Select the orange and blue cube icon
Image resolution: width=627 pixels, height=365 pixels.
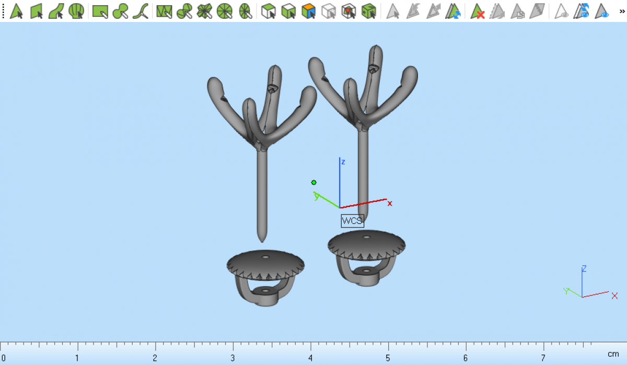click(309, 10)
